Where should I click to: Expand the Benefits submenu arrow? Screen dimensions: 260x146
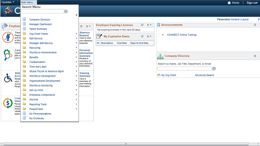coord(76,57)
